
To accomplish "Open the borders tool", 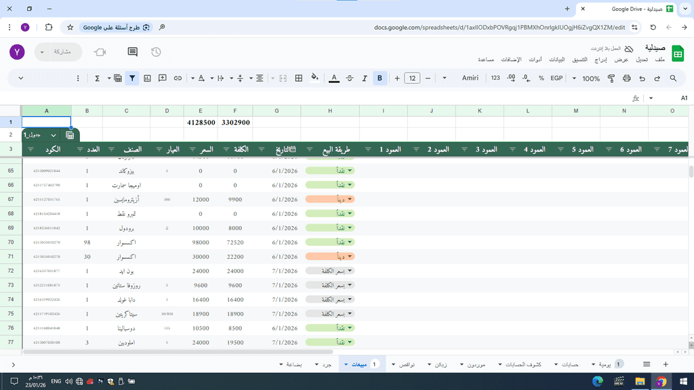I will click(298, 79).
